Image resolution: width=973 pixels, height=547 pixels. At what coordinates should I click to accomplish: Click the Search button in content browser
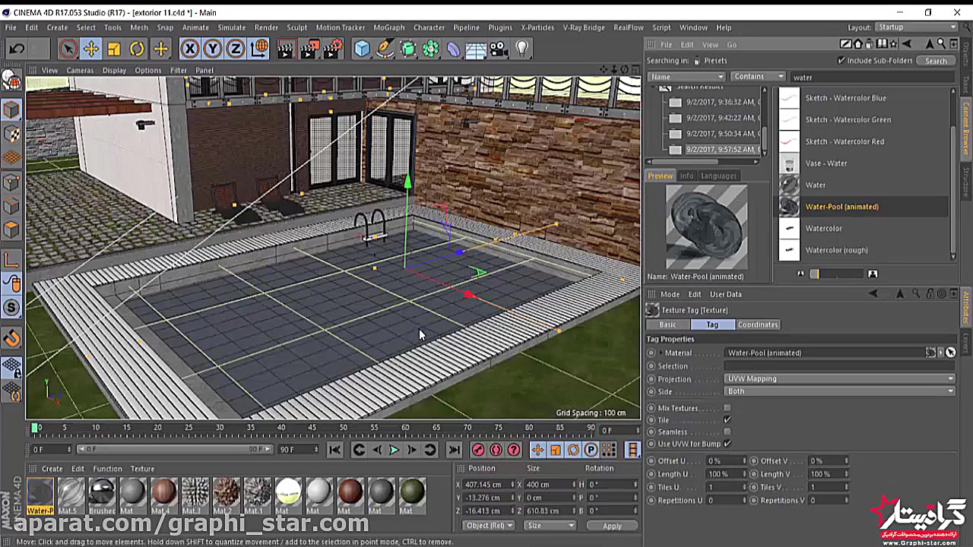tap(936, 61)
